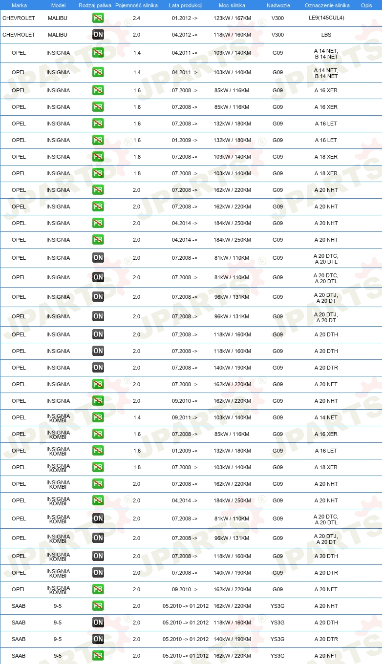Click ON icon in Insignia Kombi A 20 DTJ row
Screen dimensions: 382x664
(98, 538)
